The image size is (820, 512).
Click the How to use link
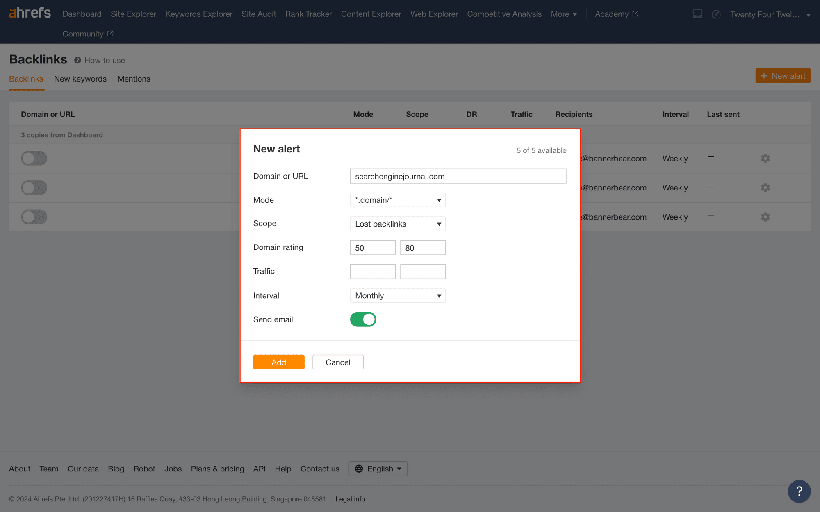[105, 60]
